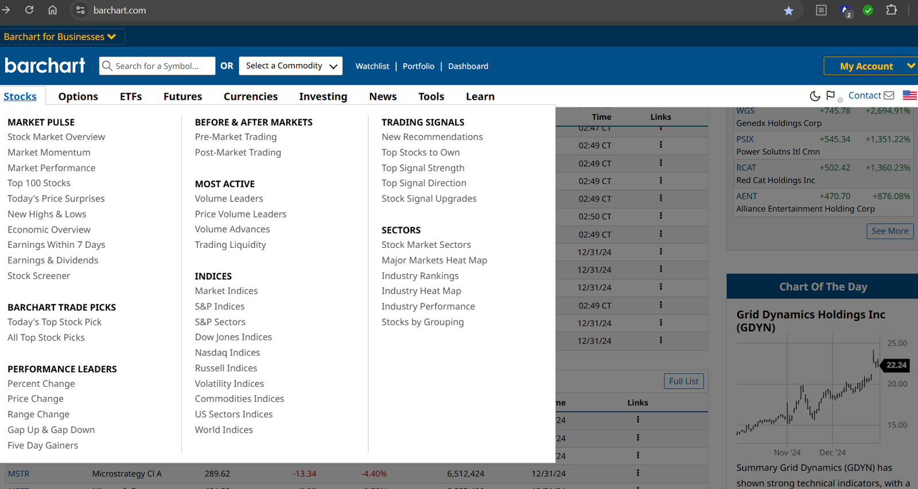
Task: Reload the page with the browser refresh icon
Action: click(29, 10)
